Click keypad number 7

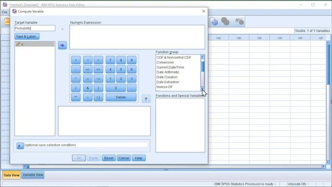pyautogui.click(x=110, y=60)
